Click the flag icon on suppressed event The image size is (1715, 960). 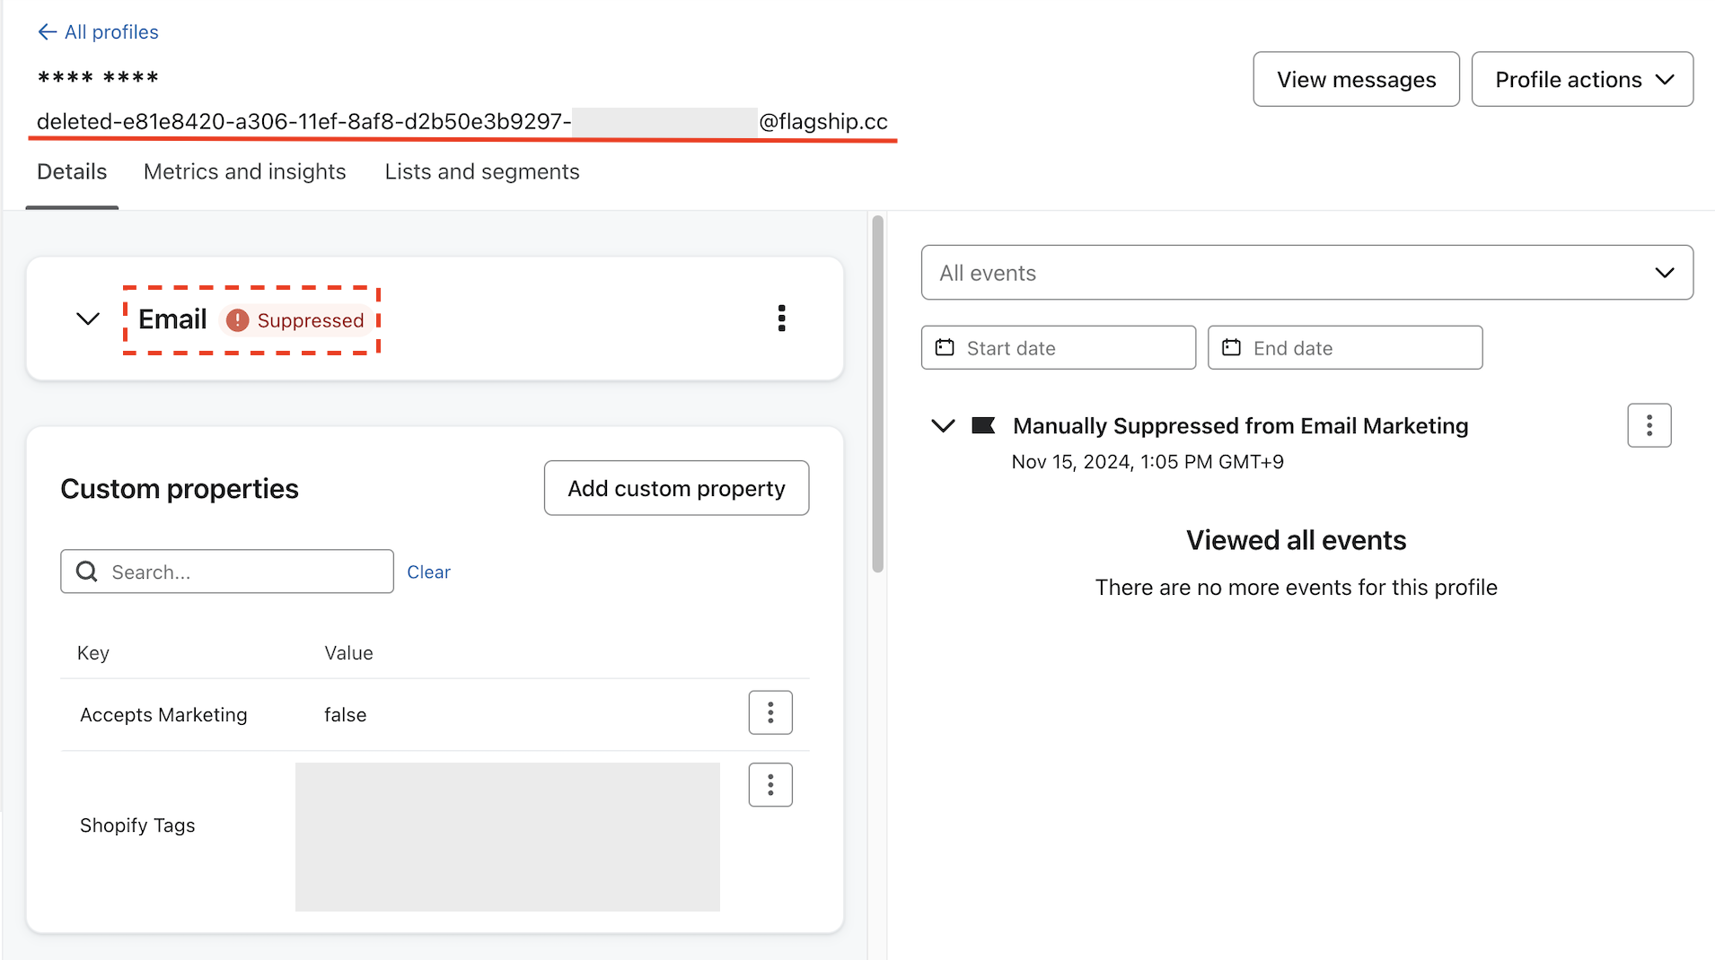(x=983, y=425)
